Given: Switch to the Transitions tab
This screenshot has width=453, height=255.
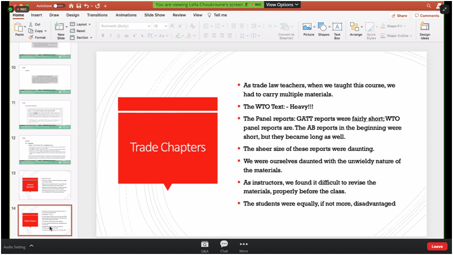Looking at the screenshot, I should click(x=97, y=15).
